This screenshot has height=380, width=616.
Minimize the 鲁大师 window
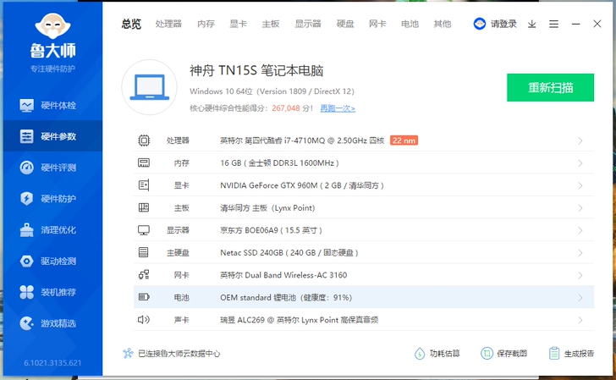[x=575, y=24]
